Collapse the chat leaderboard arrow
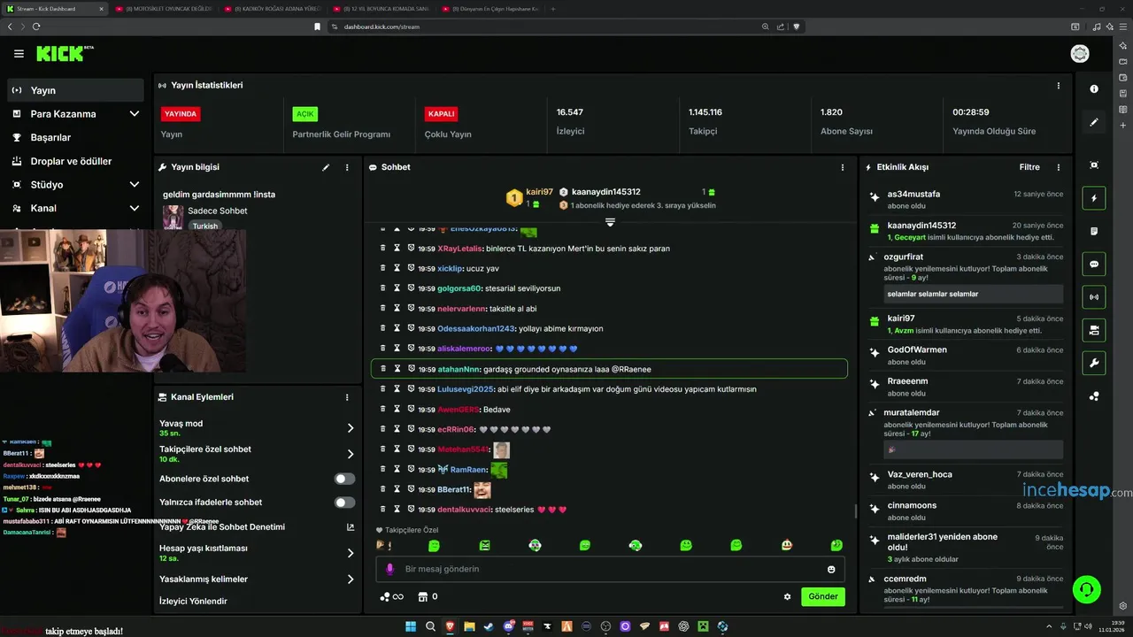This screenshot has height=637, width=1133. (610, 222)
